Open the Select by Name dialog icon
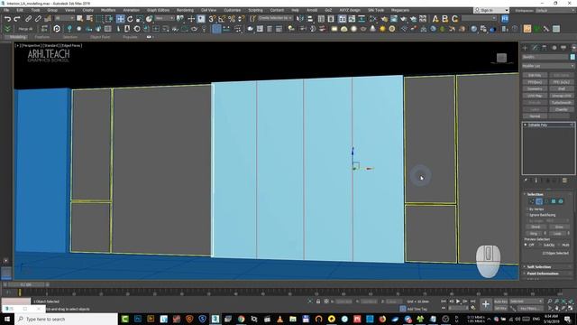Image resolution: width=577 pixels, height=325 pixels. 89,19
